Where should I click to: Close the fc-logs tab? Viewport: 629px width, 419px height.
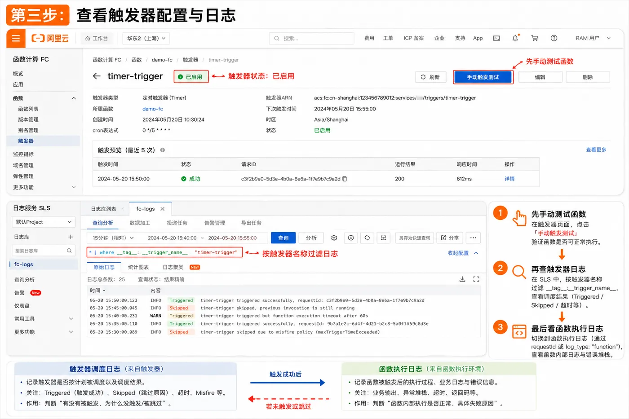pyautogui.click(x=163, y=209)
